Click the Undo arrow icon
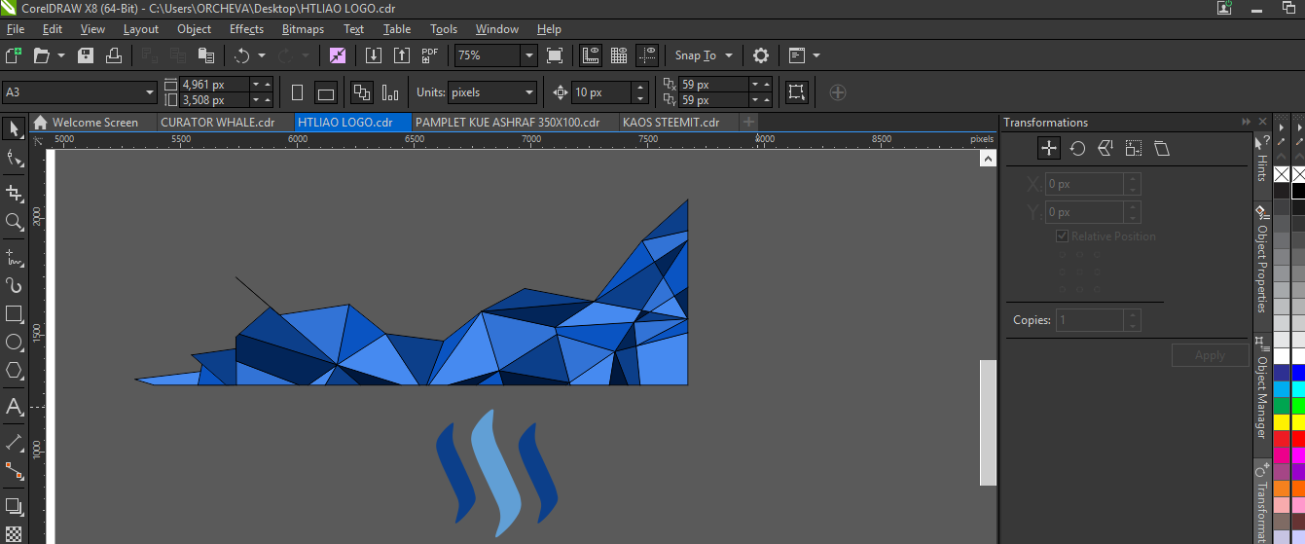This screenshot has height=544, width=1305. (242, 55)
